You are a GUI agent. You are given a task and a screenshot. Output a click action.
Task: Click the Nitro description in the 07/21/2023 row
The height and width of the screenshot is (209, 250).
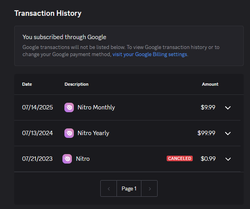click(83, 159)
